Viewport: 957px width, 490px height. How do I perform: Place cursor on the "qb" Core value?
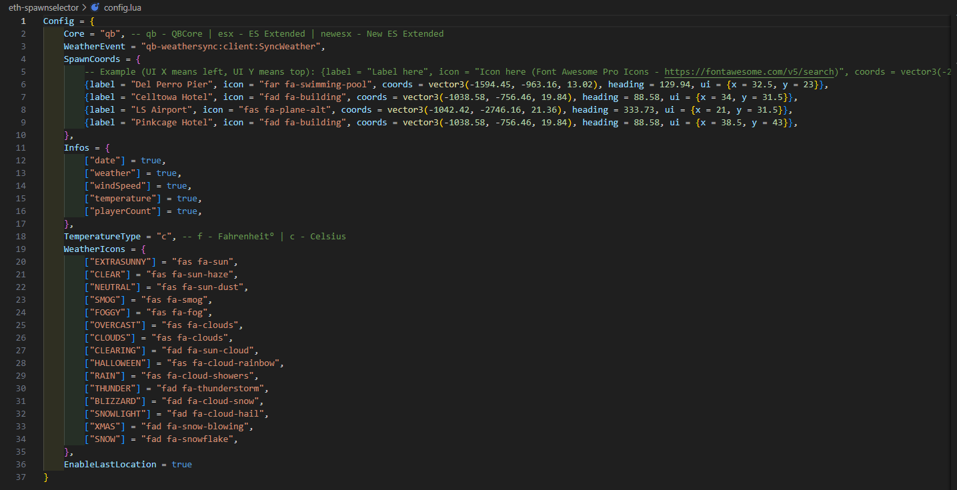click(109, 34)
